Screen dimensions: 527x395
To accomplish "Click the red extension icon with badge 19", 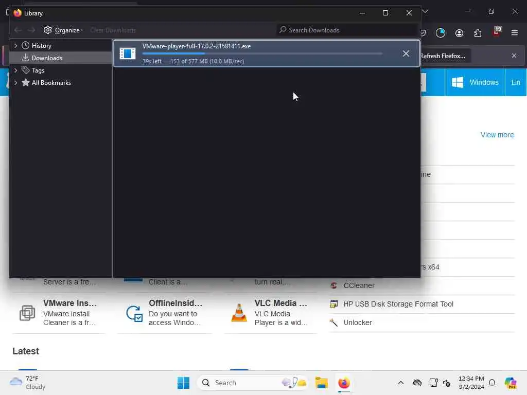I will pos(497,32).
